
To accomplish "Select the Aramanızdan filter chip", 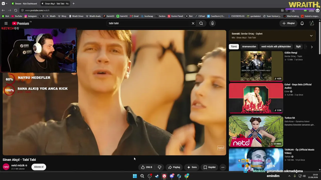I will [249, 46].
